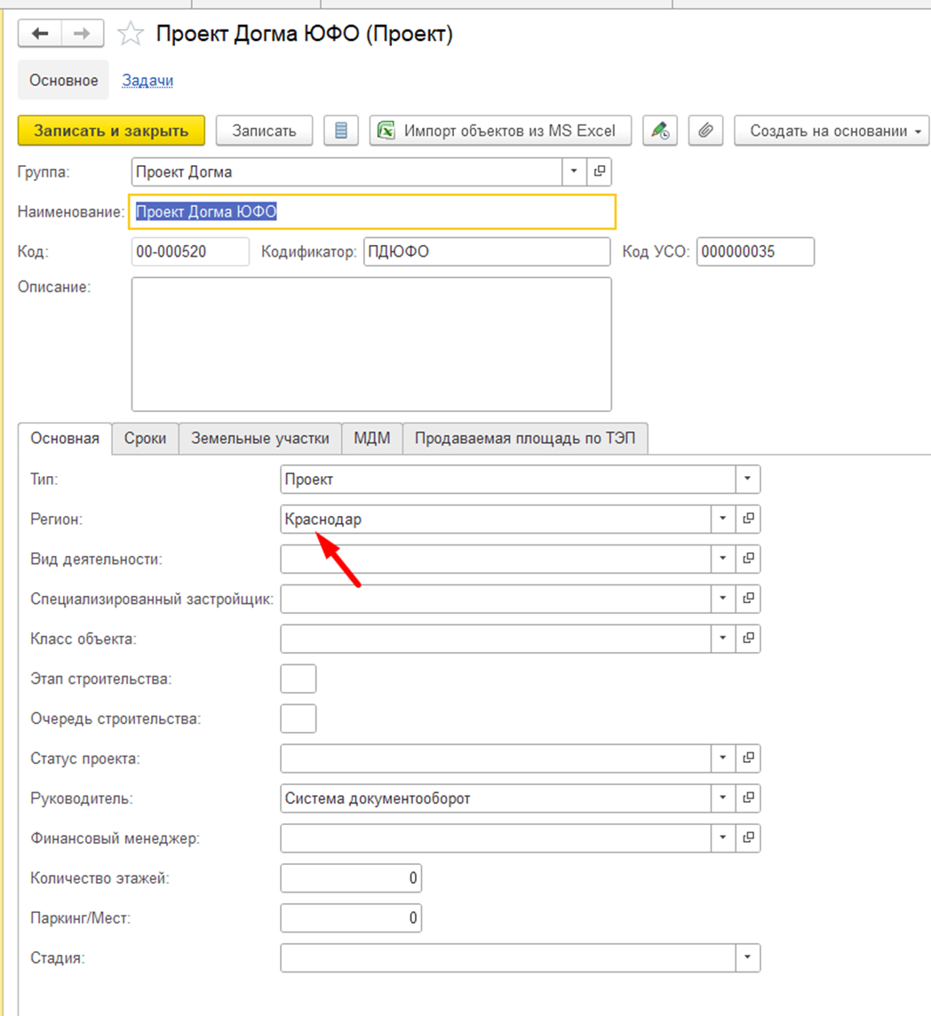Click into the Описание text area
The image size is (931, 1016).
370,344
